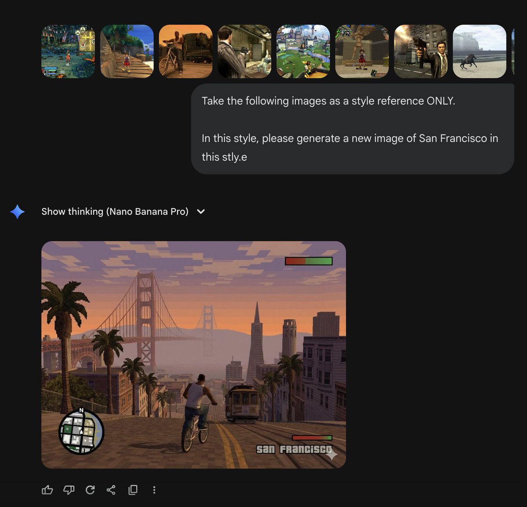Copy the generated image
The width and height of the screenshot is (527, 507).
point(133,489)
